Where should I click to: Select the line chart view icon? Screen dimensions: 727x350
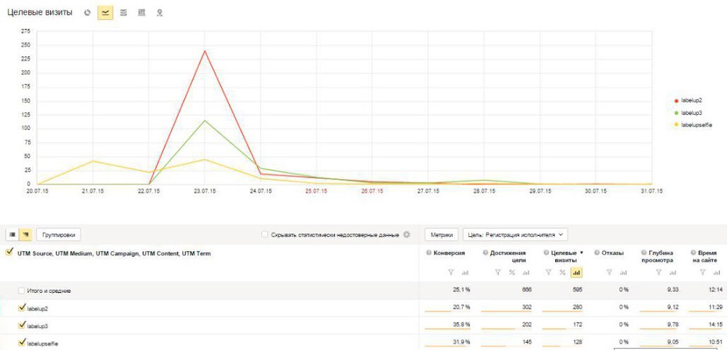pyautogui.click(x=105, y=13)
